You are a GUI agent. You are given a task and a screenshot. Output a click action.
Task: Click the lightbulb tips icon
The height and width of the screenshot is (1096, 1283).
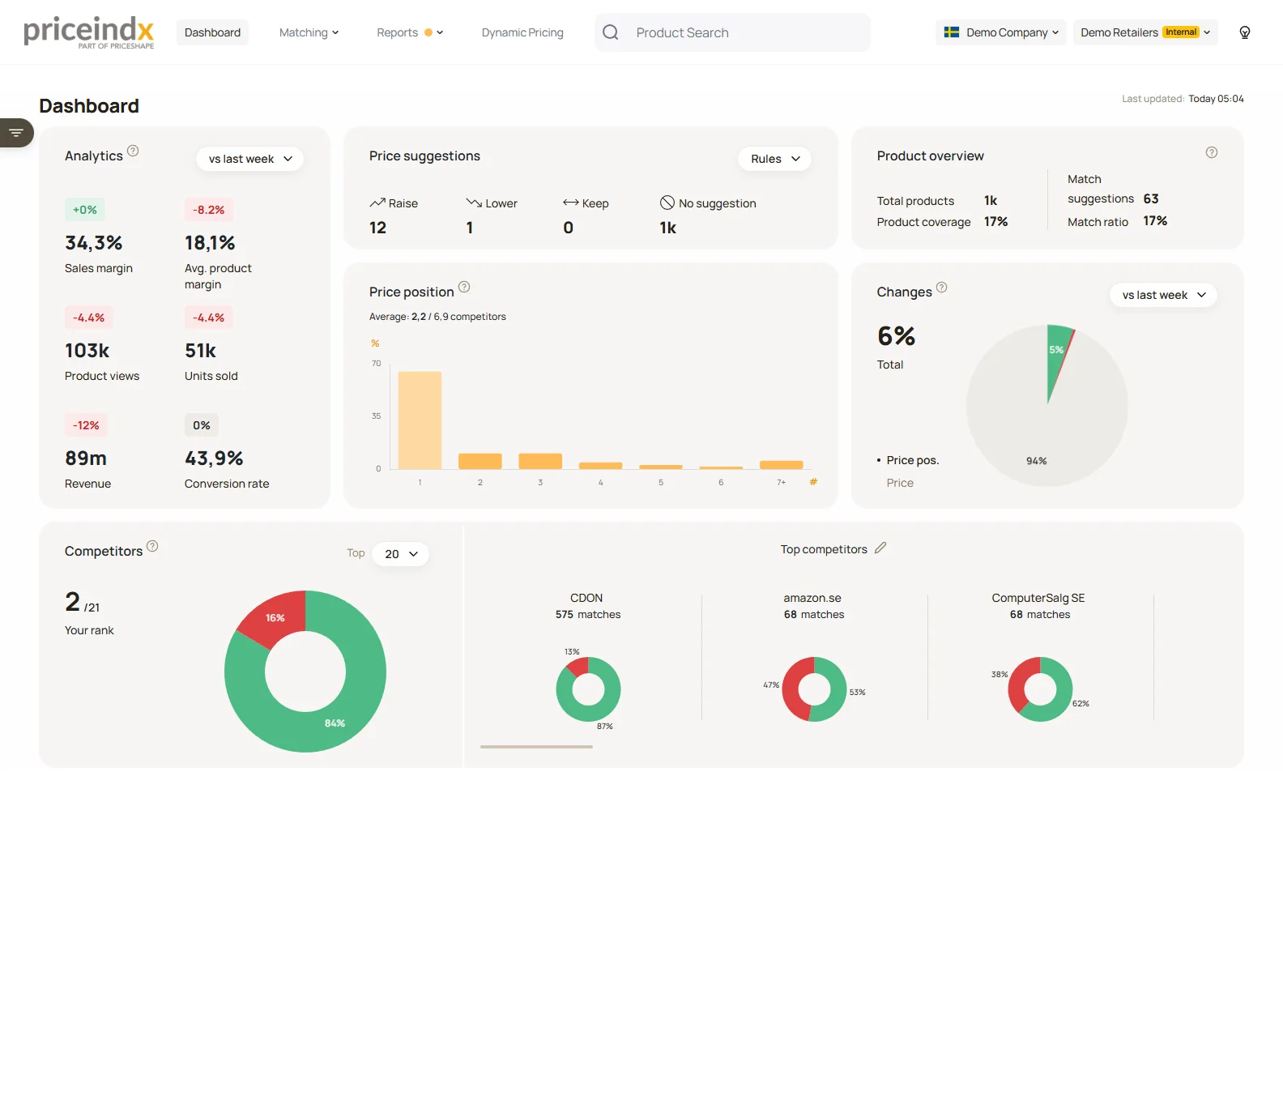[x=1245, y=32]
